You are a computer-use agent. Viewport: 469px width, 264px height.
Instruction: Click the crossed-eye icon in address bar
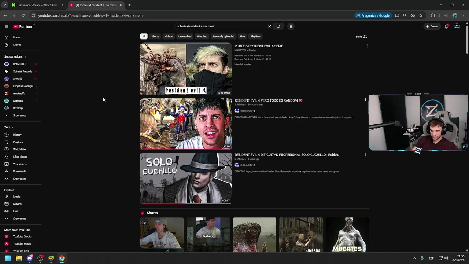click(x=413, y=15)
